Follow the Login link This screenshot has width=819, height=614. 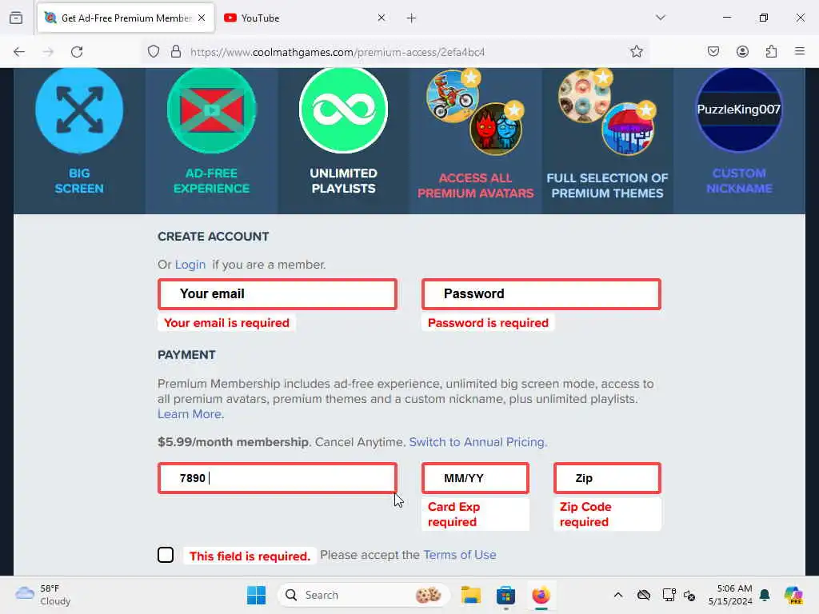pyautogui.click(x=190, y=265)
